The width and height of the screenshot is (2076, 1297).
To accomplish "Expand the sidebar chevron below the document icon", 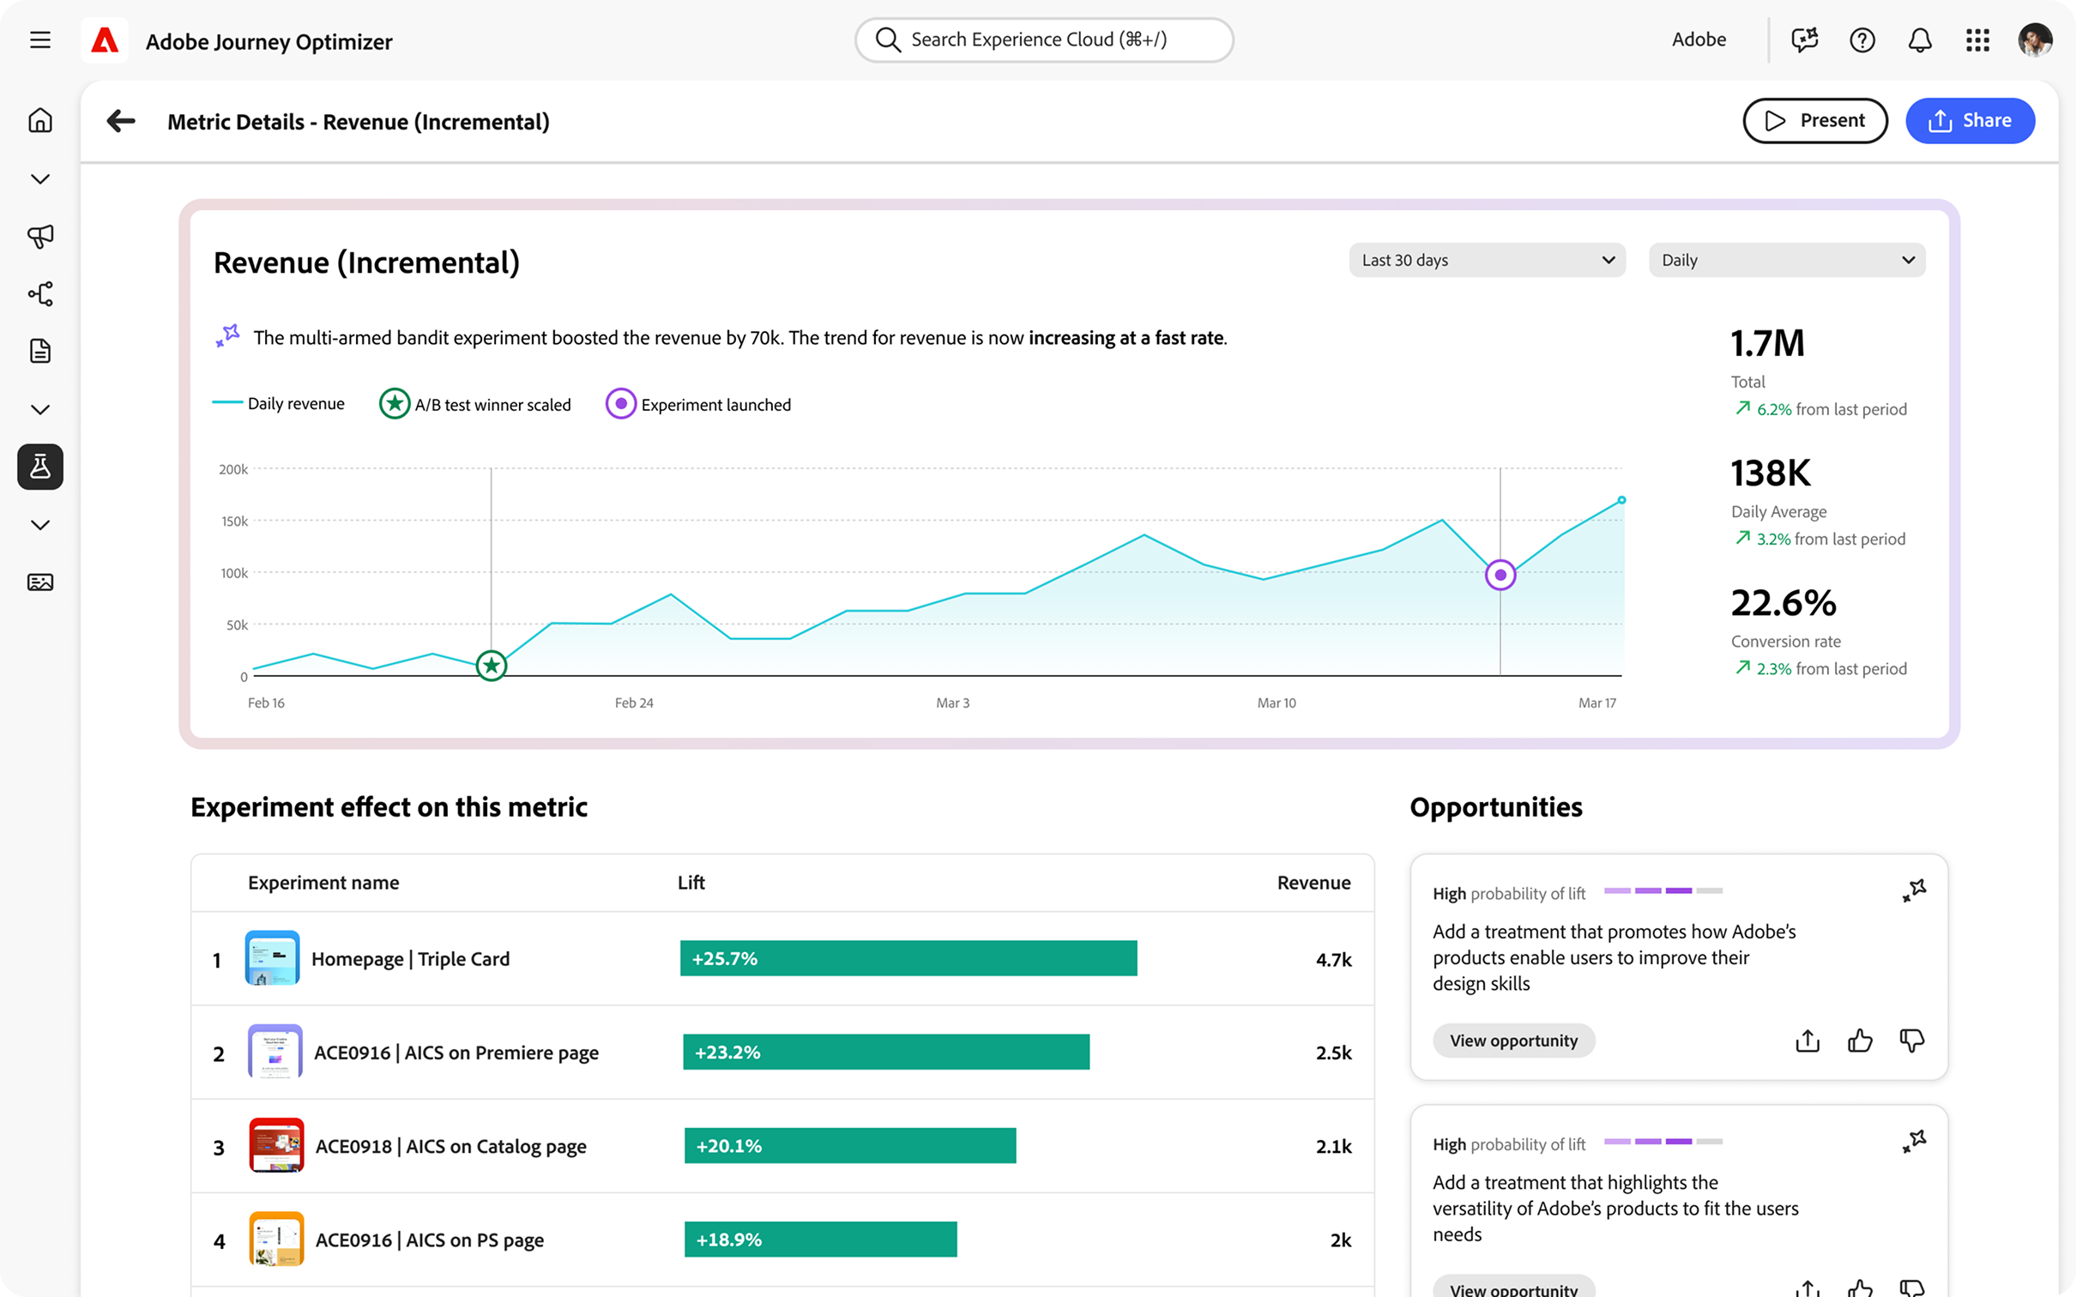I will pyautogui.click(x=40, y=409).
